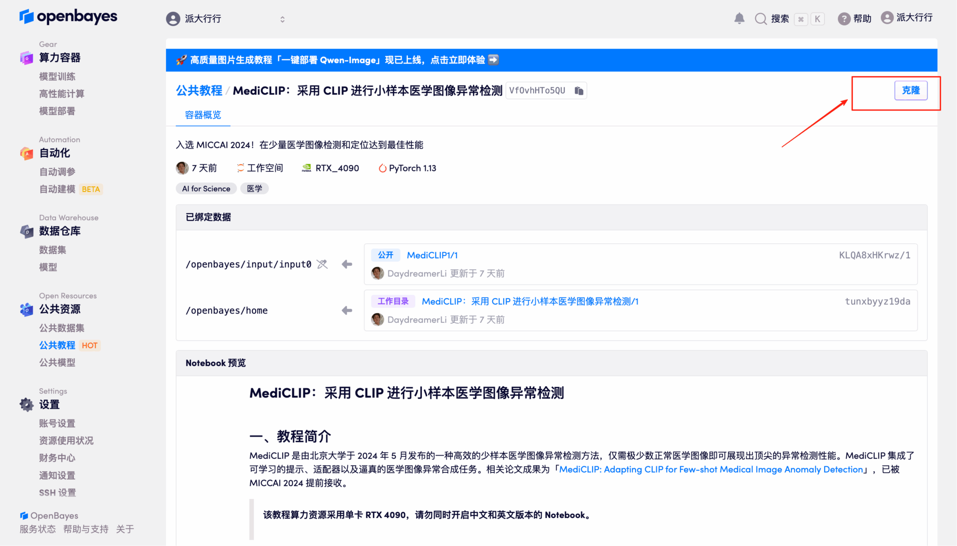Click the openbayes logo
Image resolution: width=957 pixels, height=546 pixels.
68,16
